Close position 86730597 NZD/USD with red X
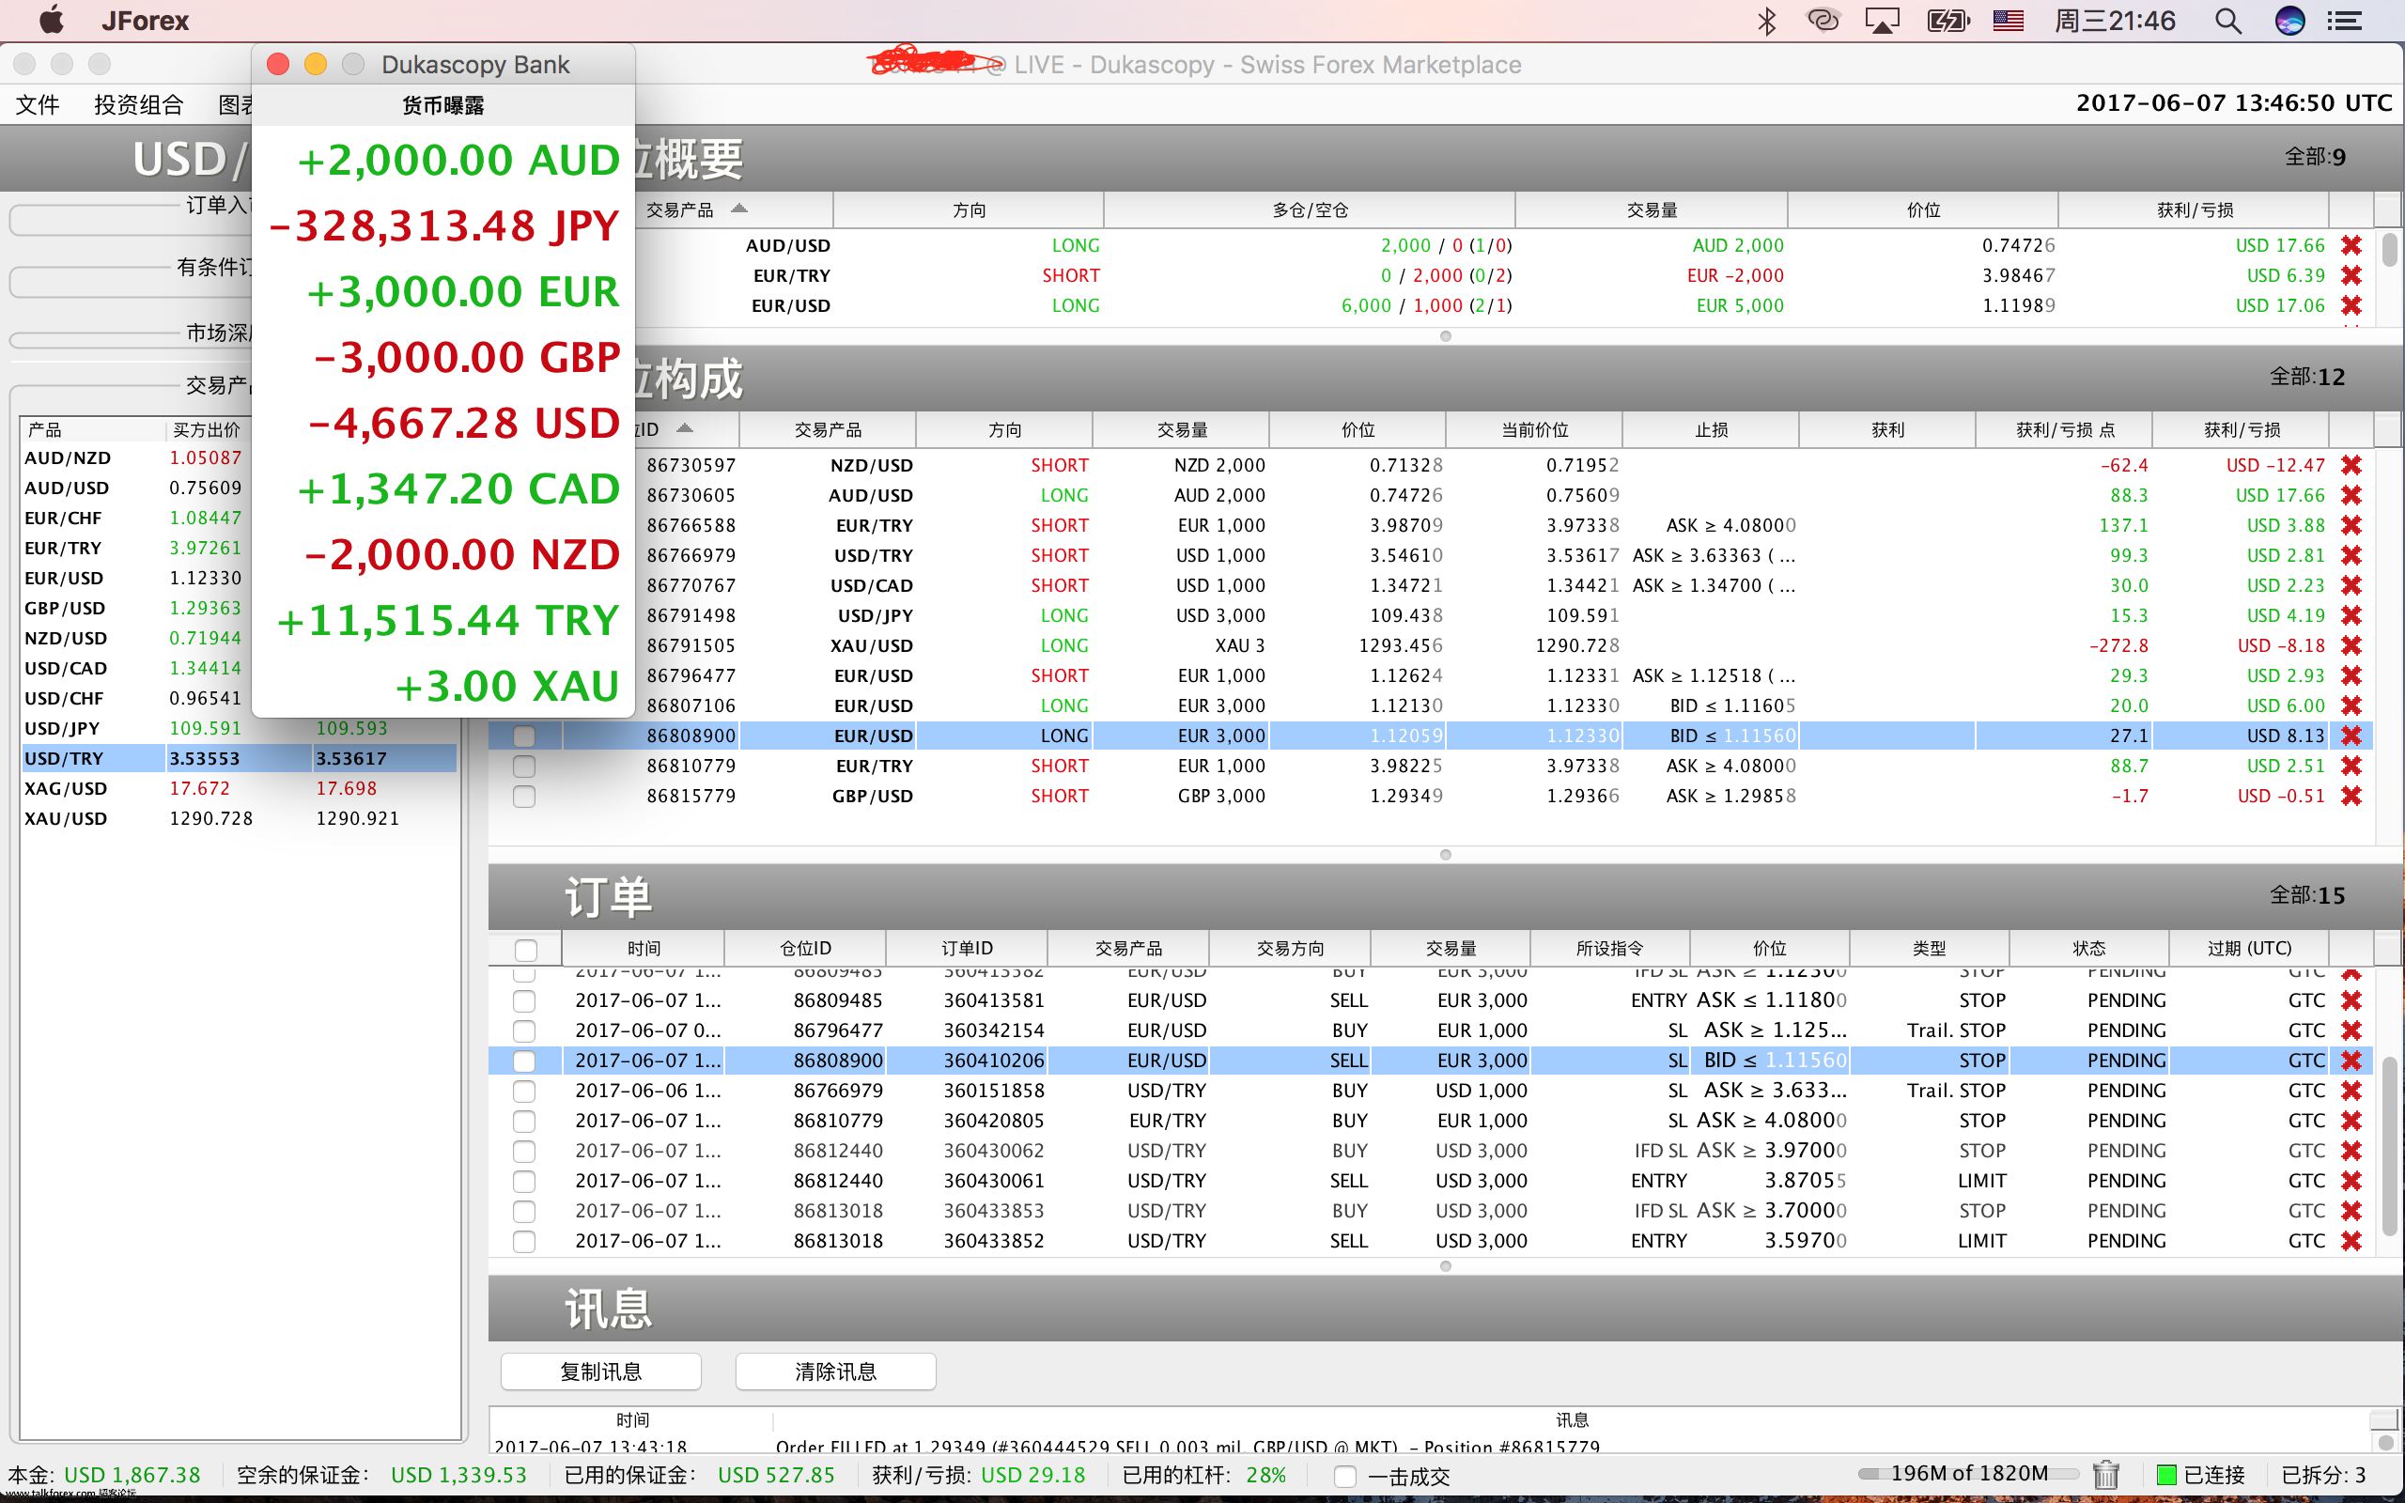 tap(2351, 465)
